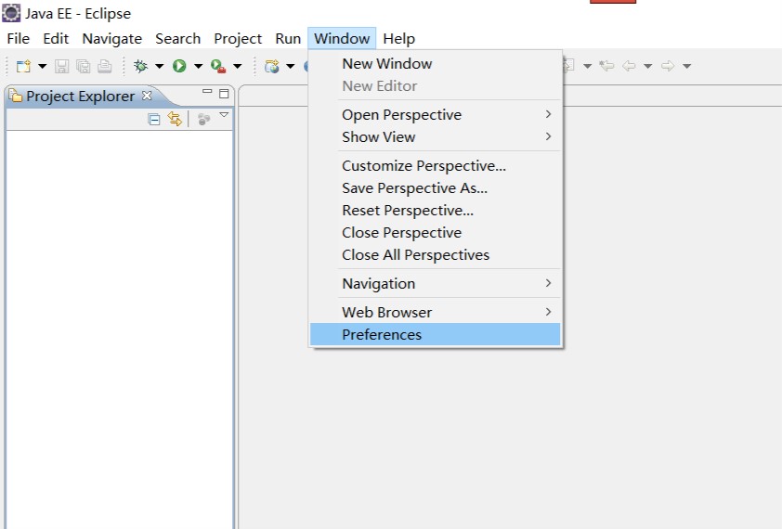
Task: Open the Project menu
Action: [238, 38]
